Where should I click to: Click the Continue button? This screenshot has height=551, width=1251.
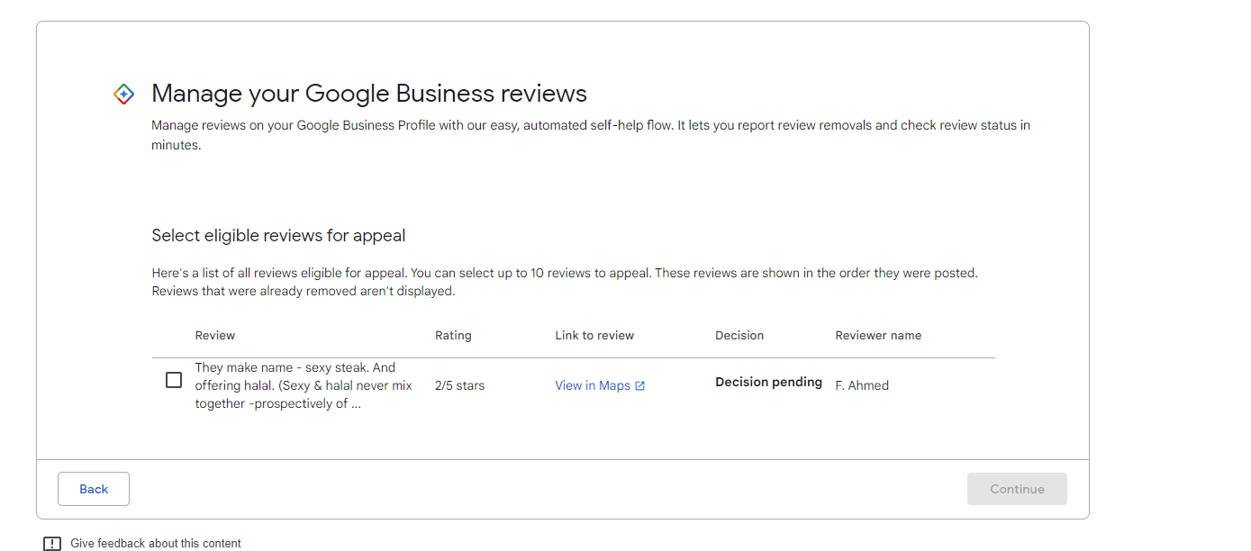[x=1017, y=489]
